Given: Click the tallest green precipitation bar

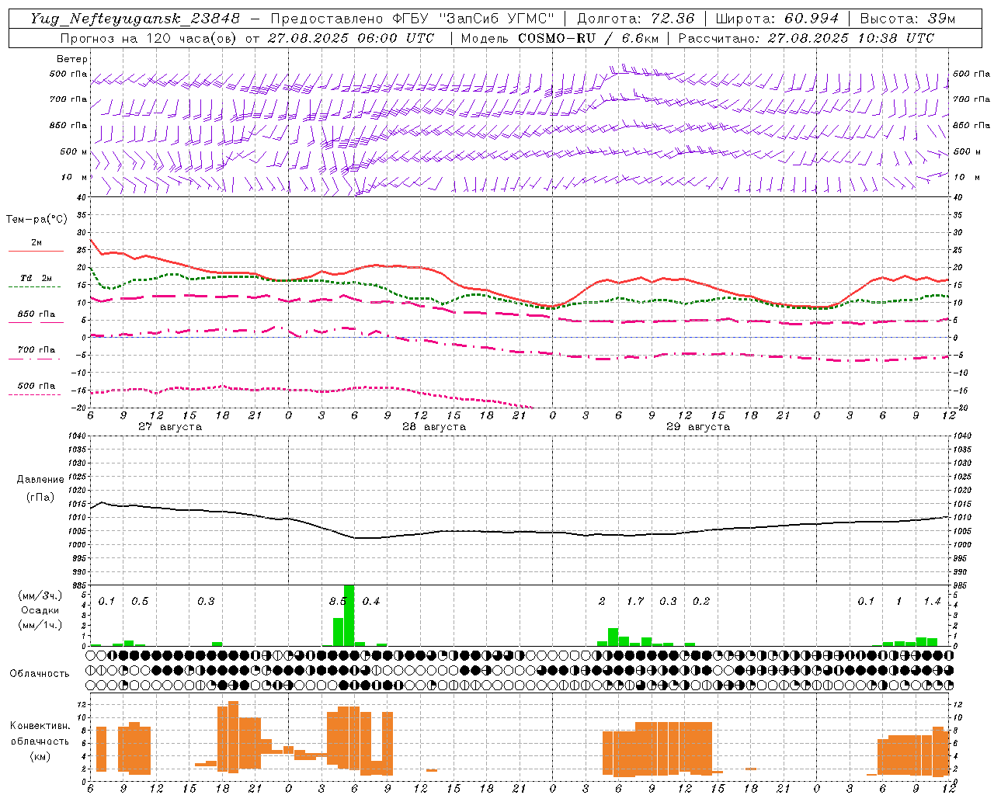Looking at the screenshot, I should pos(349,615).
